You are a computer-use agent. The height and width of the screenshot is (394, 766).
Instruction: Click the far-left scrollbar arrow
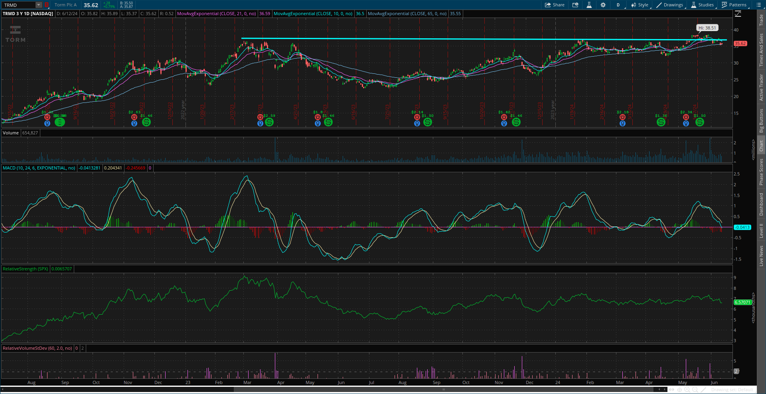pos(2,389)
